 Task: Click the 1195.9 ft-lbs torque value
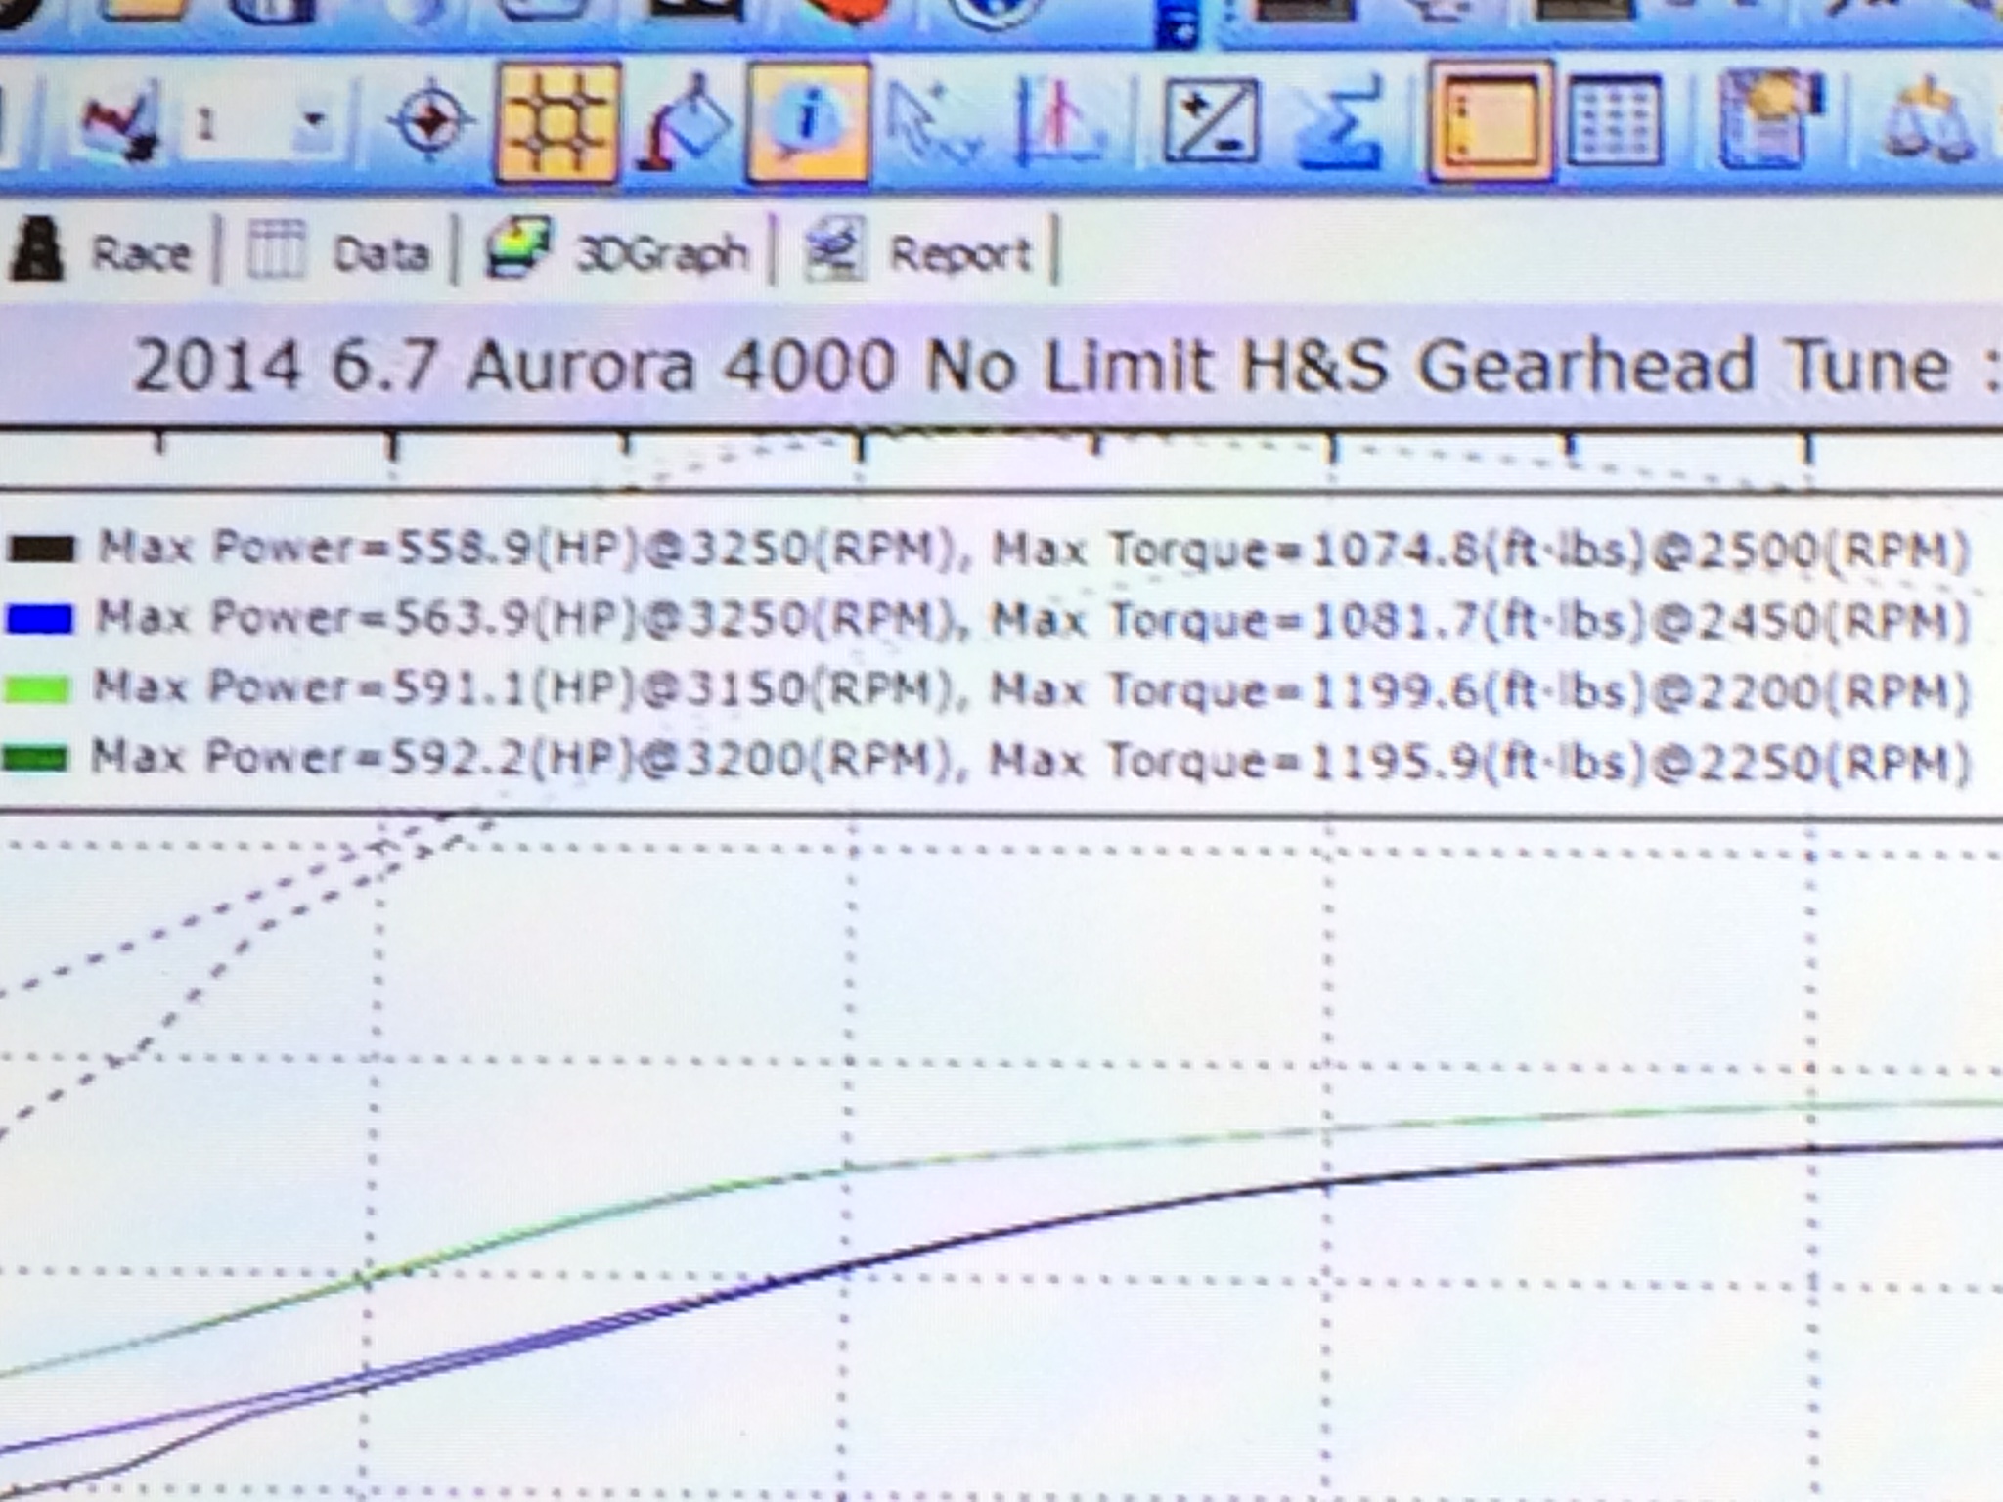[x=1479, y=763]
